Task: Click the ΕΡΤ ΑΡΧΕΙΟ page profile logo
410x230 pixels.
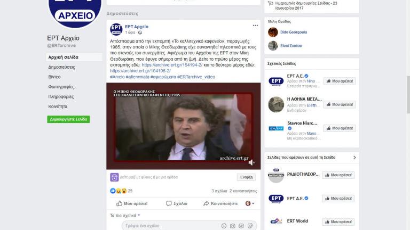Action: pyautogui.click(x=75, y=13)
